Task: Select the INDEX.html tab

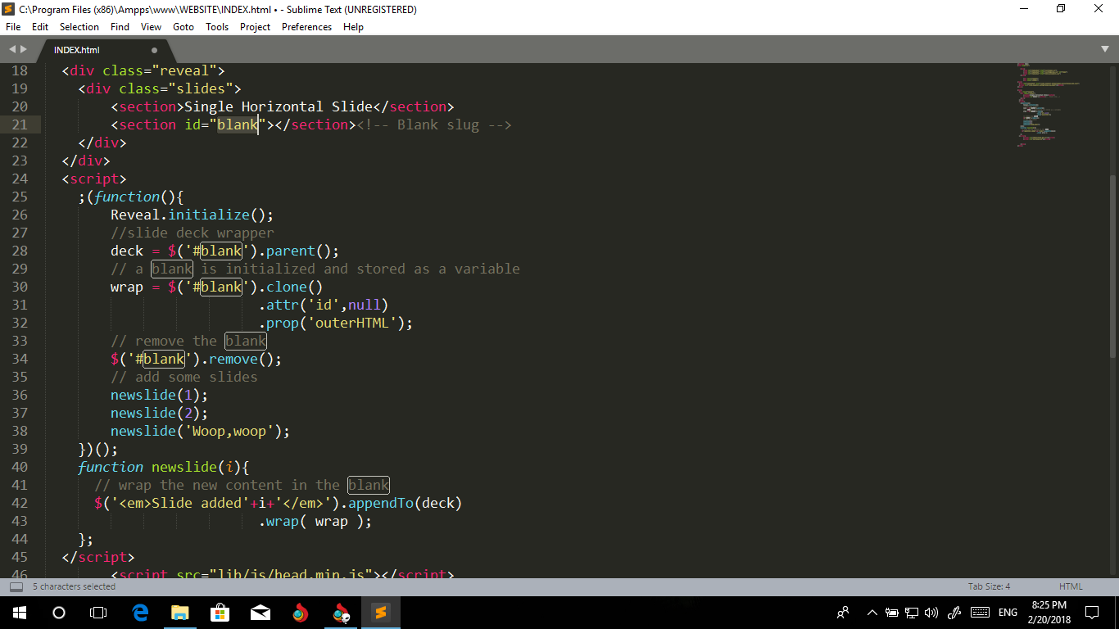Action: tap(77, 49)
